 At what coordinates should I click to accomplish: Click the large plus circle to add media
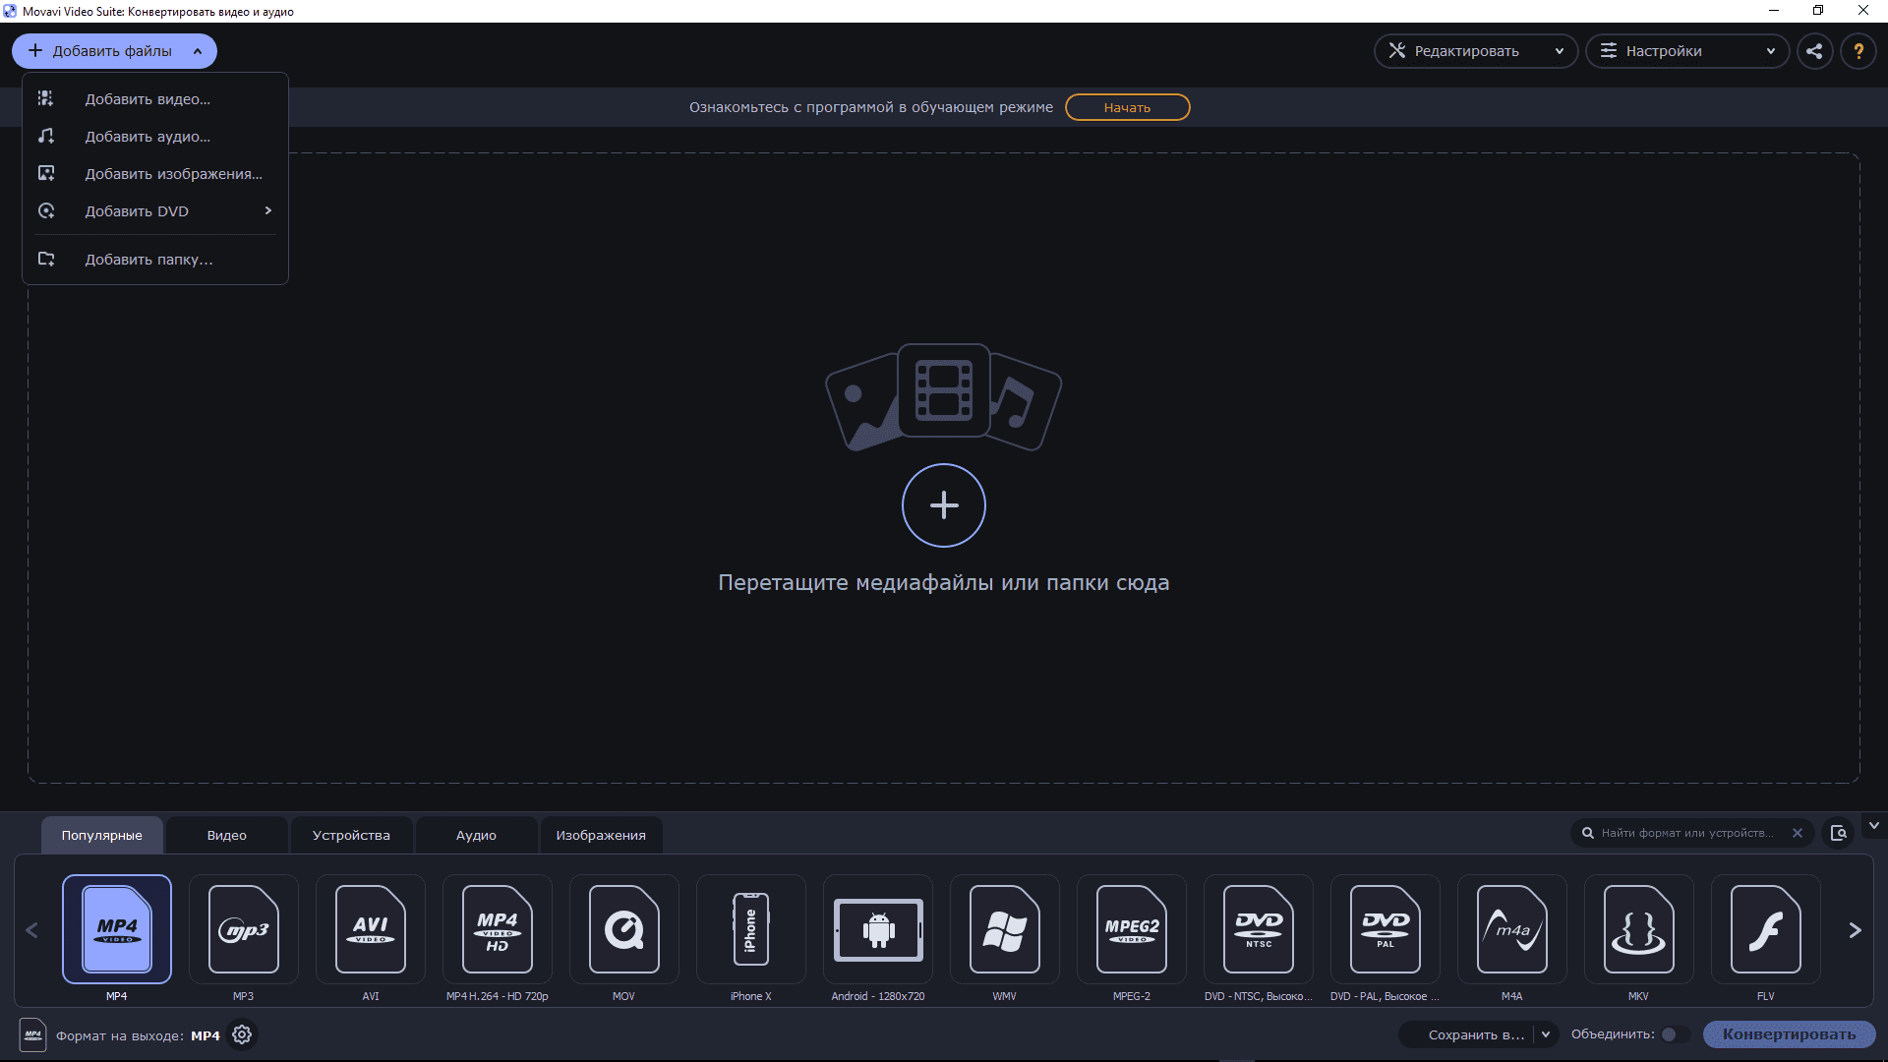[944, 505]
